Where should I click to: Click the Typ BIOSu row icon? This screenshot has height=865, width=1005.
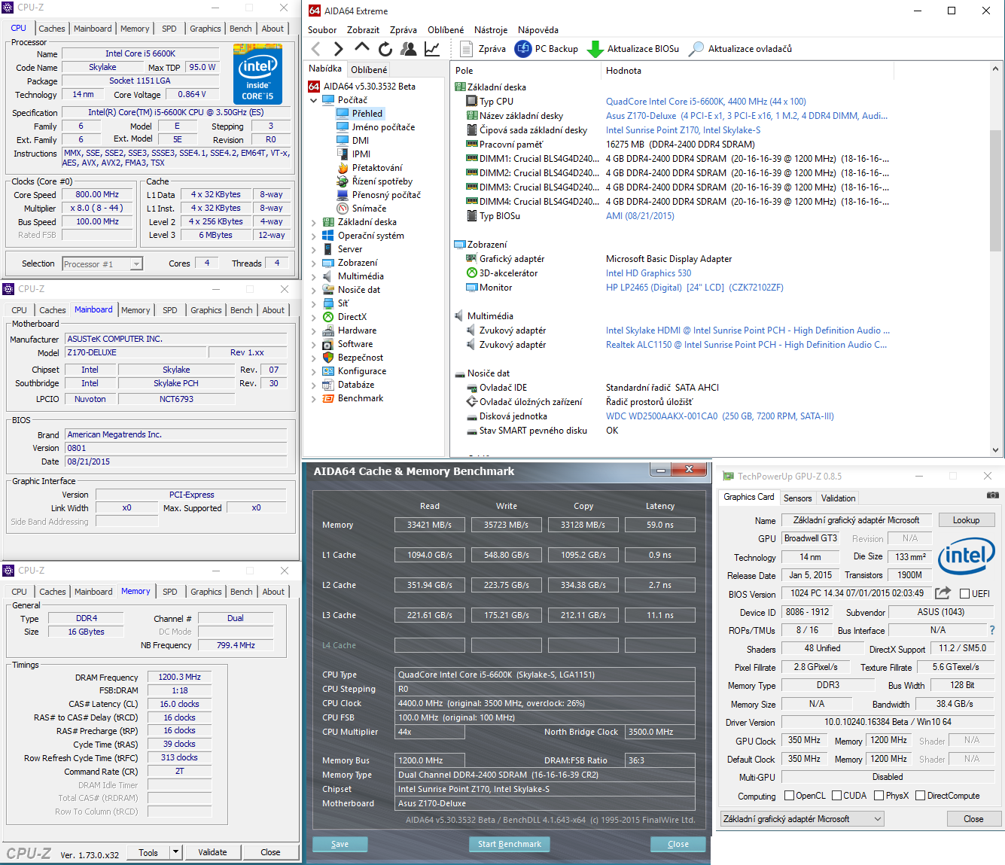pyautogui.click(x=472, y=216)
